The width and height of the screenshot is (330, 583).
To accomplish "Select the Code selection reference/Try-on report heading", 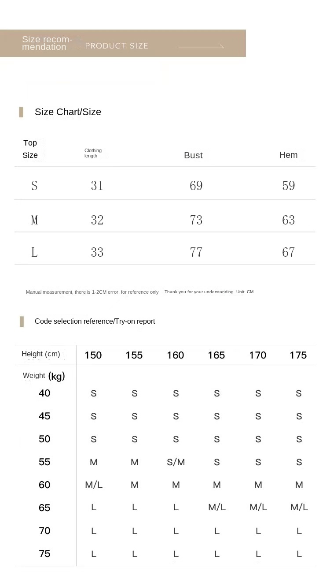I will pyautogui.click(x=95, y=321).
